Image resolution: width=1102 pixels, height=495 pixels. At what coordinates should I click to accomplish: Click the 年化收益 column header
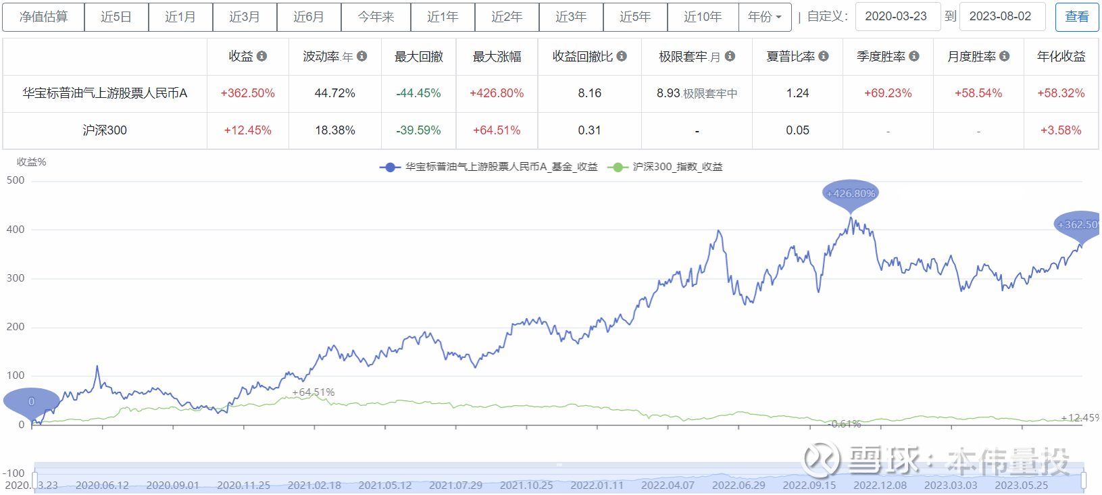tap(1061, 57)
